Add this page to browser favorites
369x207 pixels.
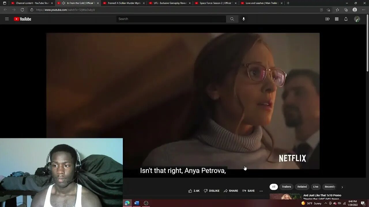point(328,10)
